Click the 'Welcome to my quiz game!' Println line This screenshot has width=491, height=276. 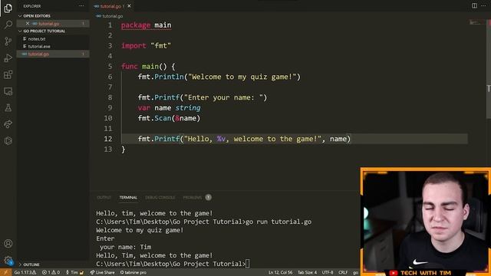tap(219, 77)
